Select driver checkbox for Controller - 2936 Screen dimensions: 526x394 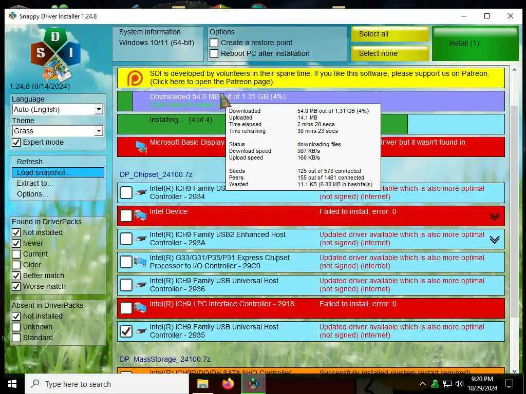[126, 285]
